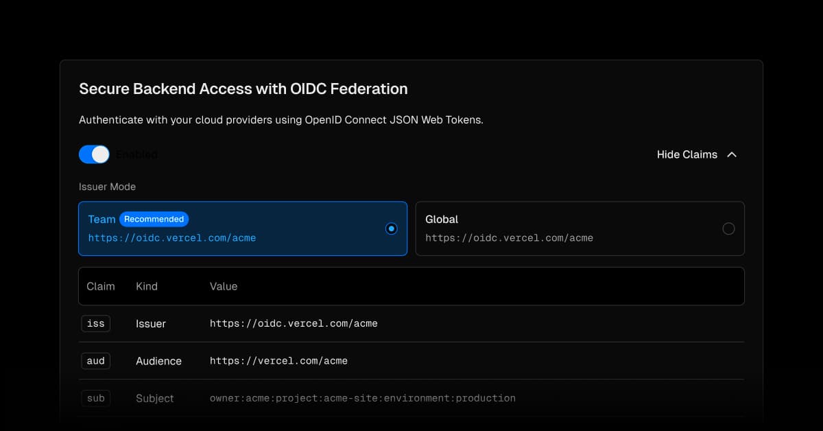823x431 pixels.
Task: Select the Subject value owner:acme string
Action: pos(362,398)
